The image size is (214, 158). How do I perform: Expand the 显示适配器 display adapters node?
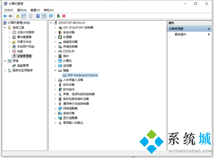point(55,118)
